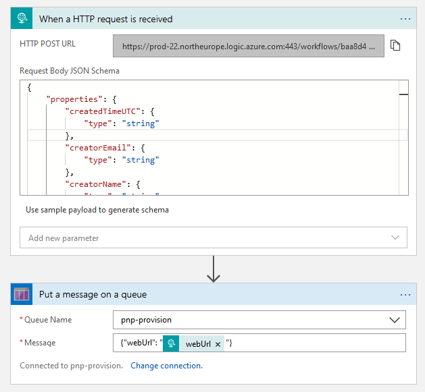The height and width of the screenshot is (392, 425).
Task: Click the Azure queue action icon
Action: pyautogui.click(x=22, y=294)
